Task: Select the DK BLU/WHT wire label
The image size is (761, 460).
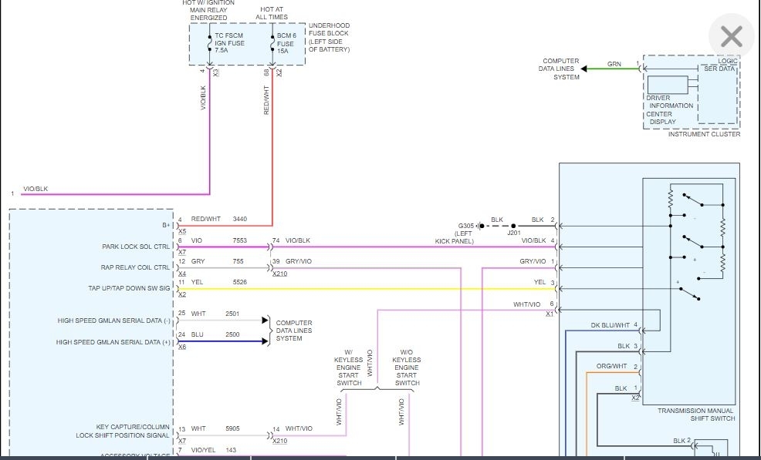Action: point(610,325)
